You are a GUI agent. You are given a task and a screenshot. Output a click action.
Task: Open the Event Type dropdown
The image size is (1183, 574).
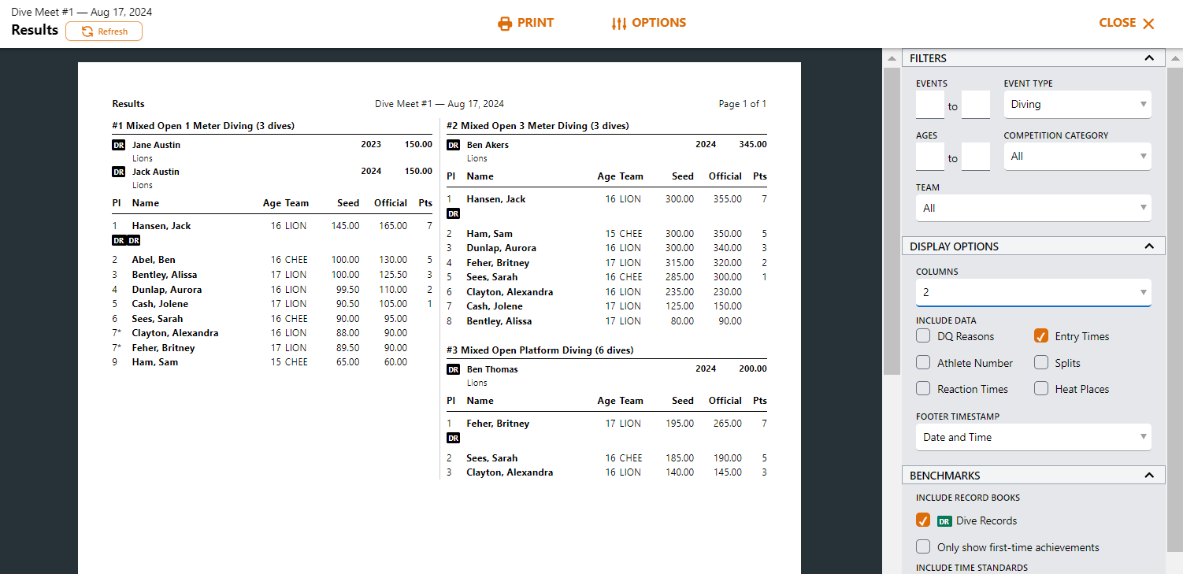click(1077, 105)
